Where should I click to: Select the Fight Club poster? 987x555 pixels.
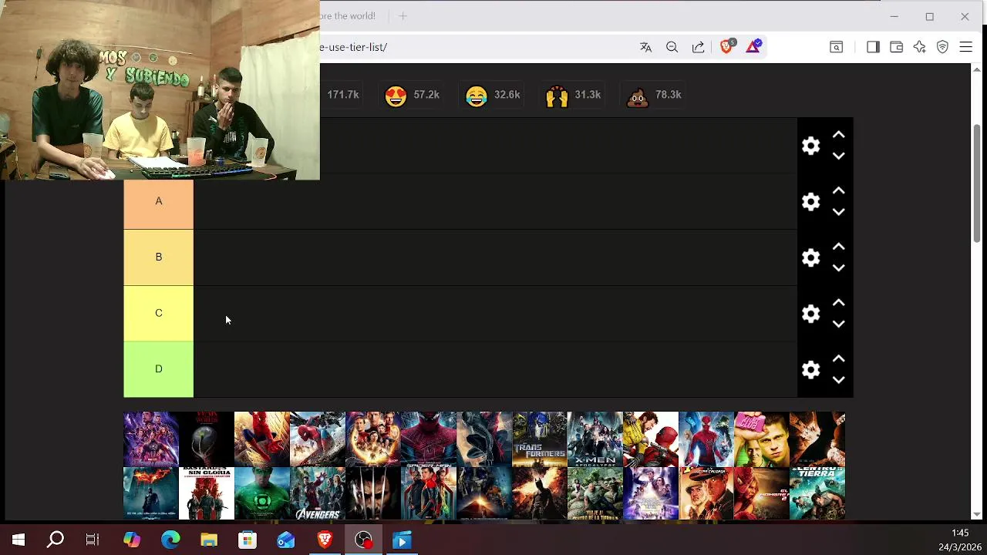coord(762,439)
